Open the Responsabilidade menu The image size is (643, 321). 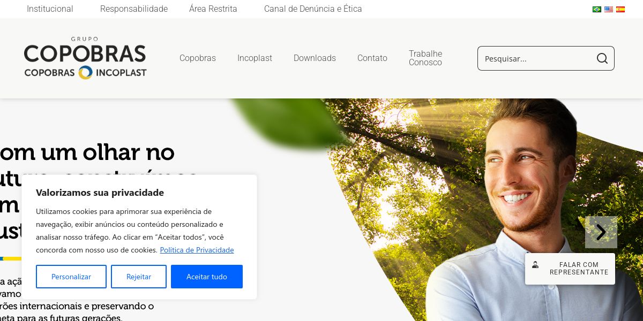134,9
